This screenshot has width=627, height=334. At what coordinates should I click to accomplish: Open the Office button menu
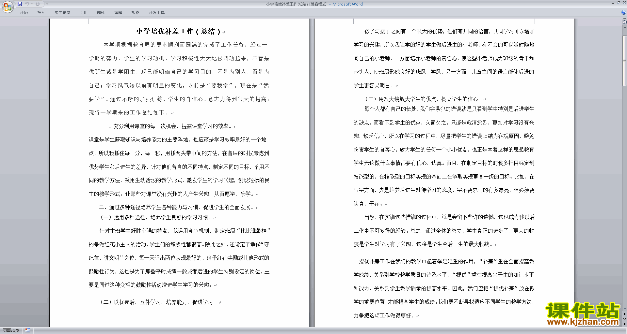click(7, 7)
